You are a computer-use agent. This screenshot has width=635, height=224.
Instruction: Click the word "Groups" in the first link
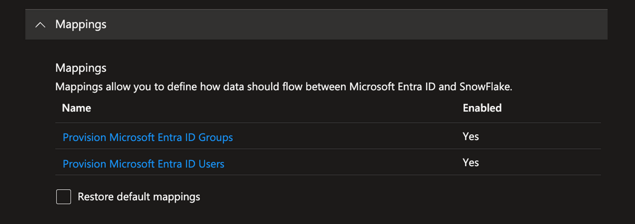(215, 137)
